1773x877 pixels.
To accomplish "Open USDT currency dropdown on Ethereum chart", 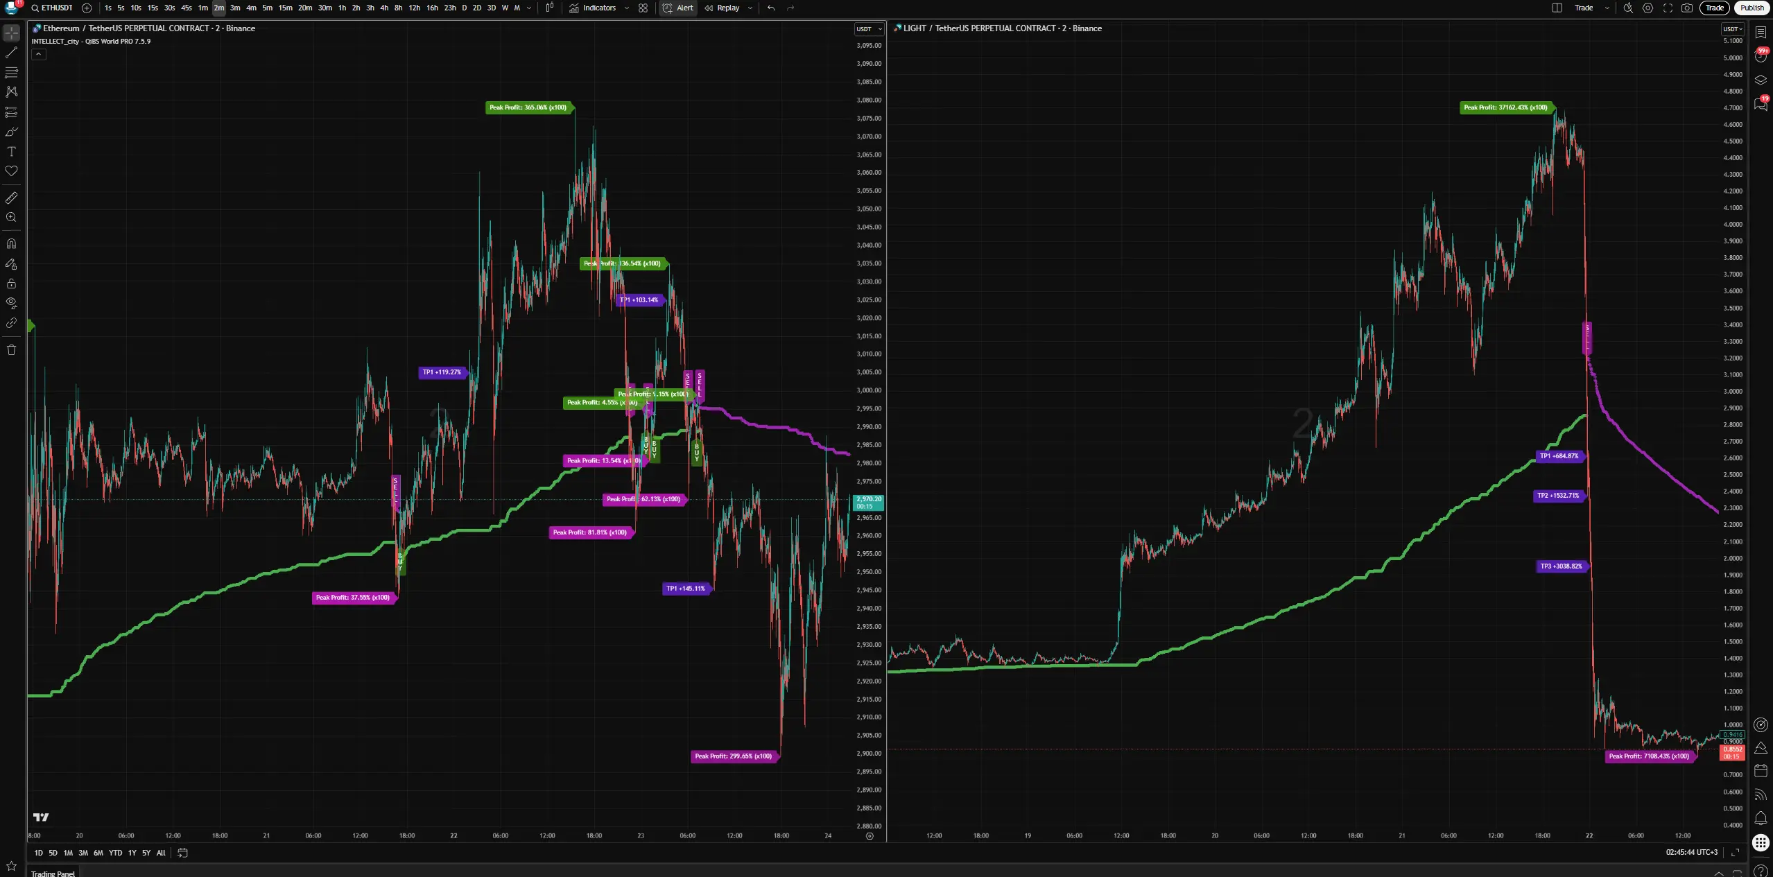I will pos(868,29).
